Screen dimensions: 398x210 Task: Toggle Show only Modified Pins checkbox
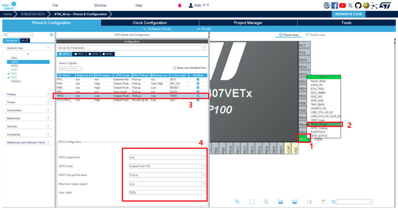(x=174, y=68)
